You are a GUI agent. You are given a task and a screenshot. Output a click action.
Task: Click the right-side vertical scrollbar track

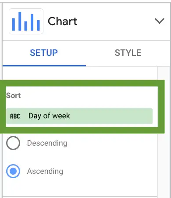[x=164, y=132]
